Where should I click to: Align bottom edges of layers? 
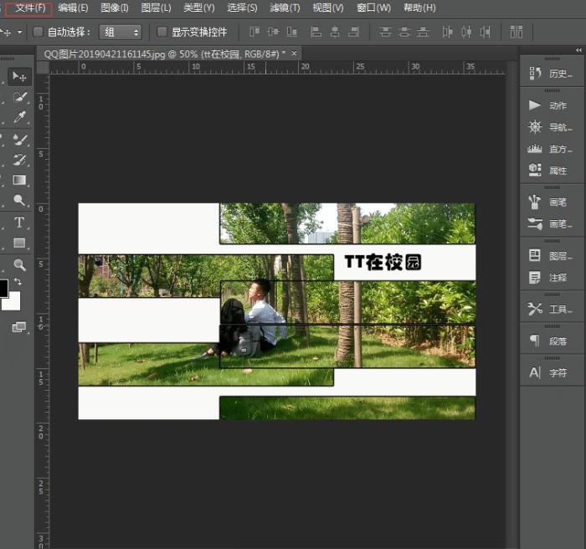tap(292, 32)
